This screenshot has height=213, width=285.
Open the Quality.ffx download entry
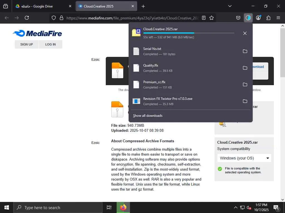[185, 68]
